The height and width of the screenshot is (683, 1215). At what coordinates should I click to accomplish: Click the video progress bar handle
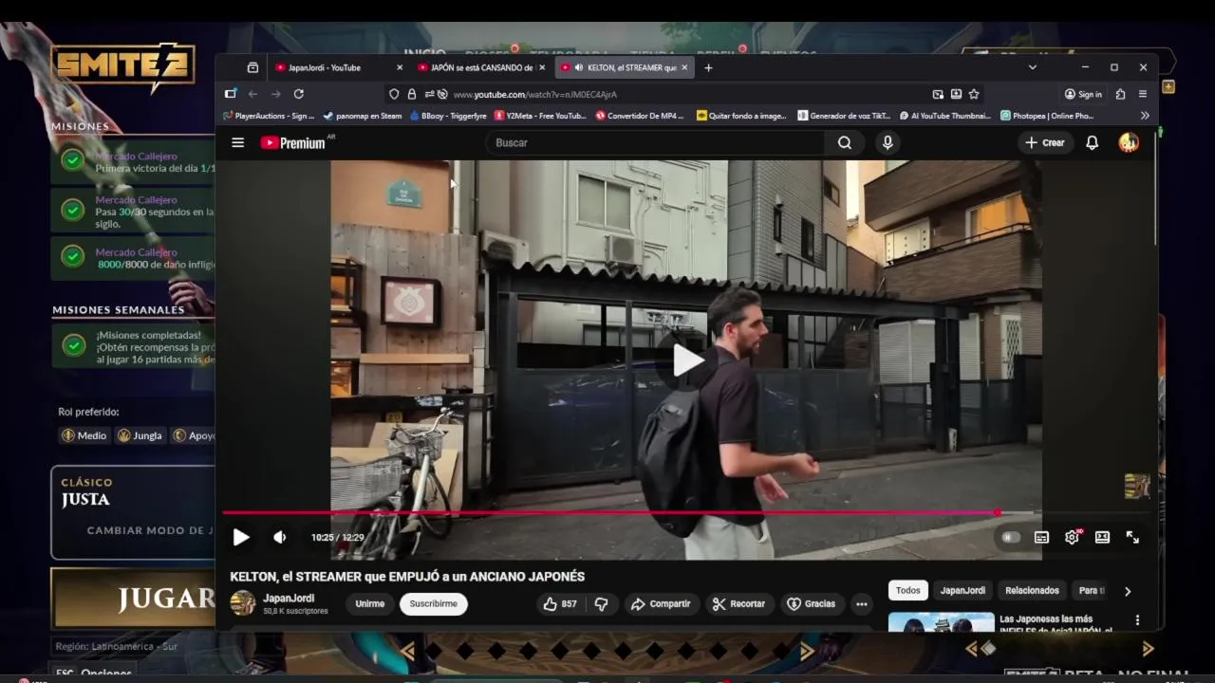pos(998,512)
